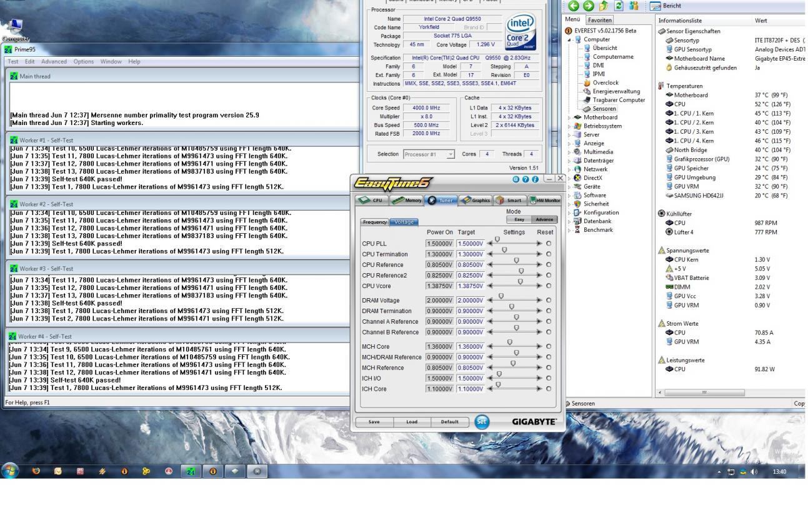808x505 pixels.
Task: Open EasyTune6 Smart tab
Action: (x=510, y=200)
